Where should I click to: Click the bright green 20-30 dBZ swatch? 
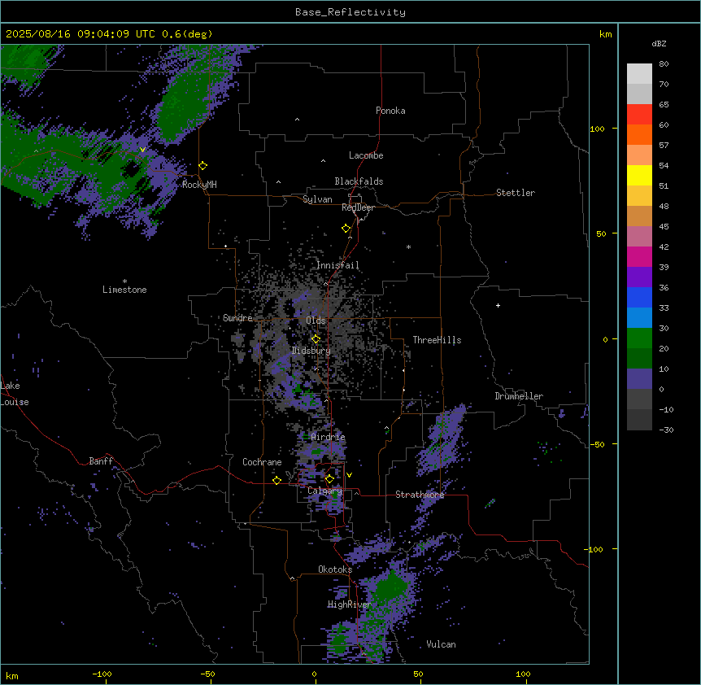pos(639,338)
